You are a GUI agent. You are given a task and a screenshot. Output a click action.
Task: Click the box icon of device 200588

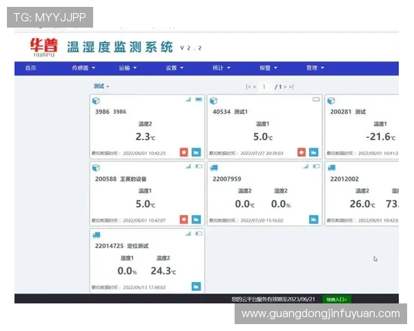[96, 168]
